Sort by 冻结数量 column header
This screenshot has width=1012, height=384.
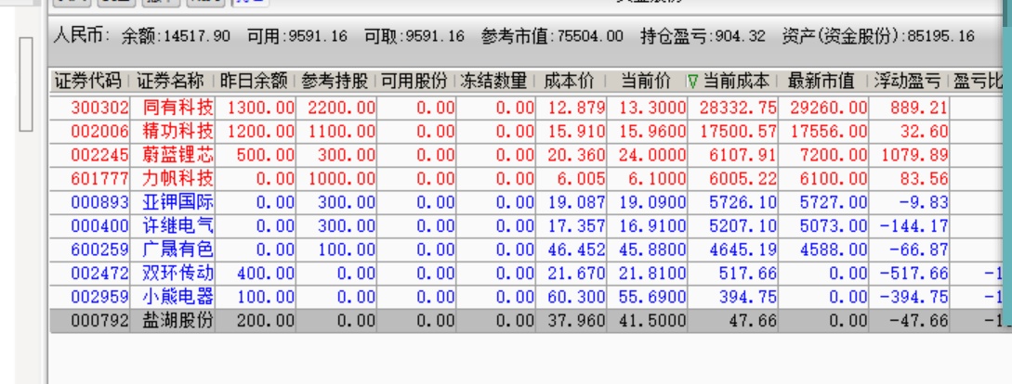click(494, 82)
